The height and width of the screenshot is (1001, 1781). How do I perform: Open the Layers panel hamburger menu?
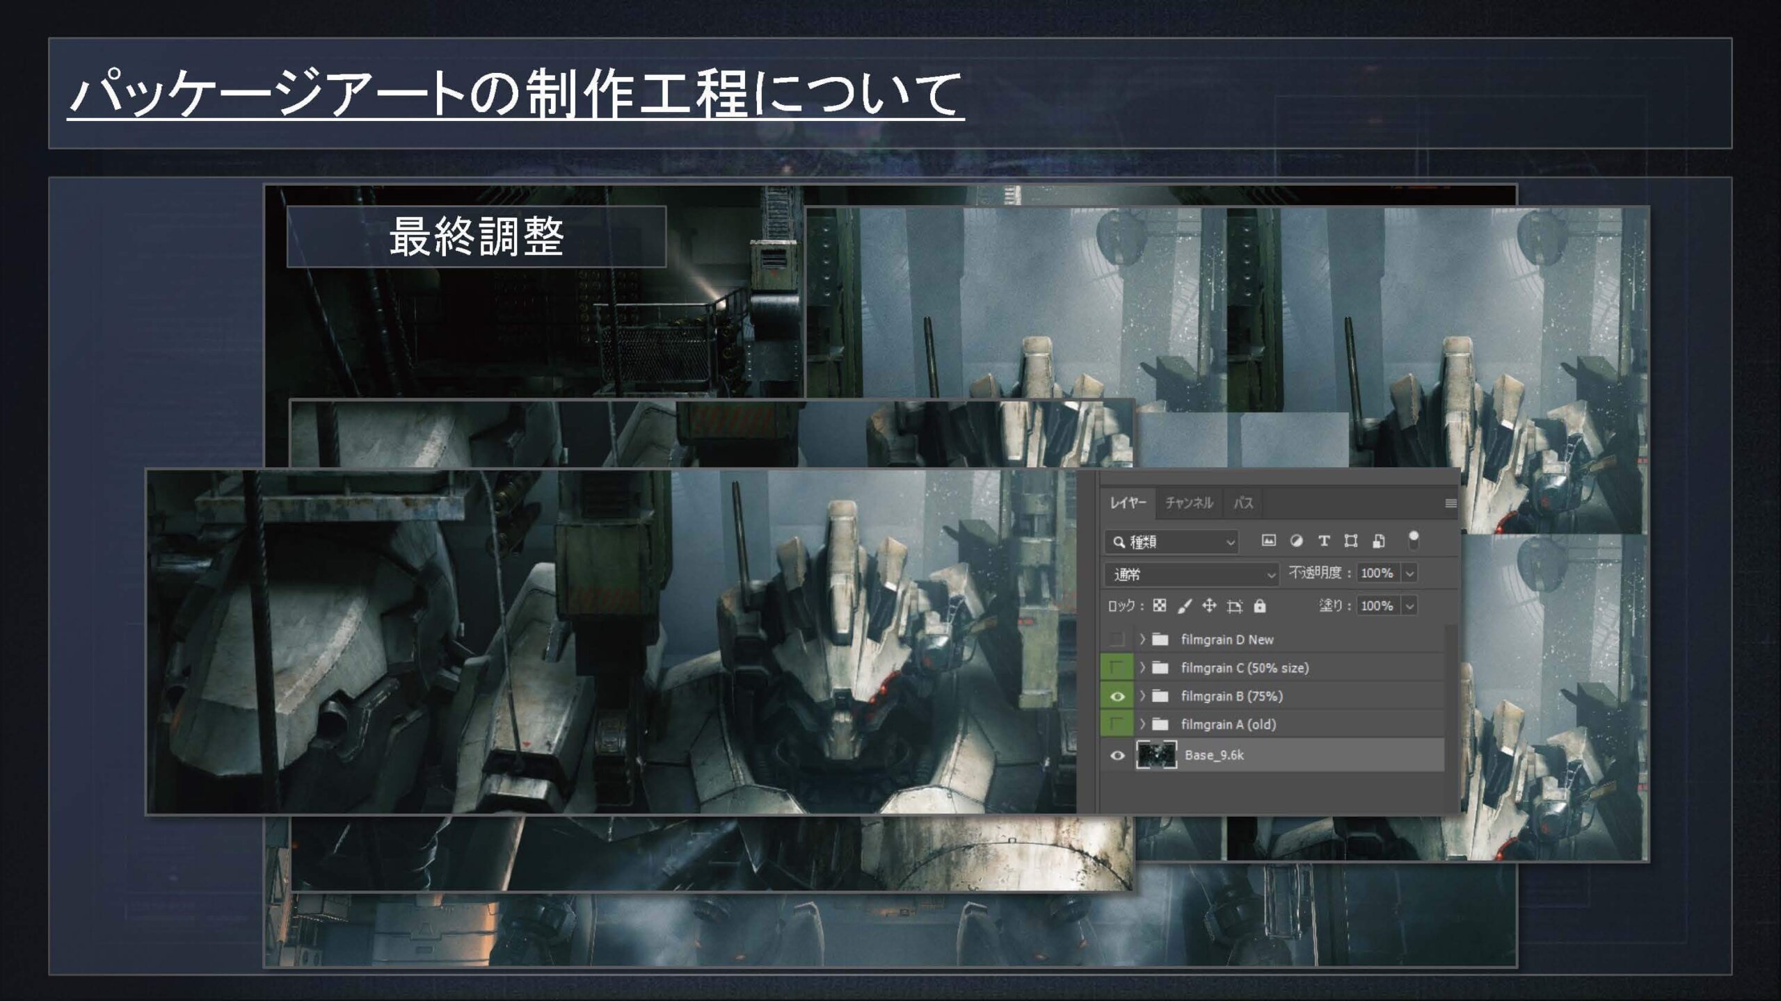pyautogui.click(x=1451, y=503)
